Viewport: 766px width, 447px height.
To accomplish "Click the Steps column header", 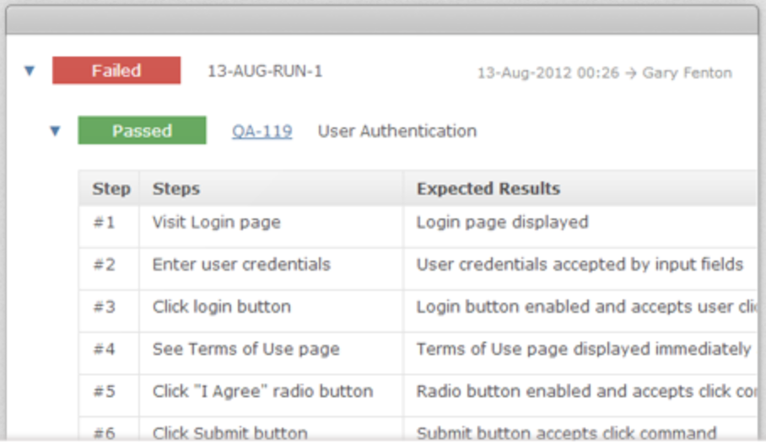I will click(175, 189).
